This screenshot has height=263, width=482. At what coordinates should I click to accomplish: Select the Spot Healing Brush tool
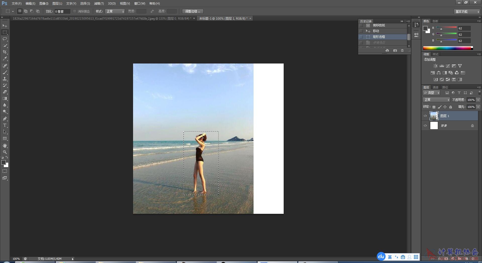[x=5, y=66]
